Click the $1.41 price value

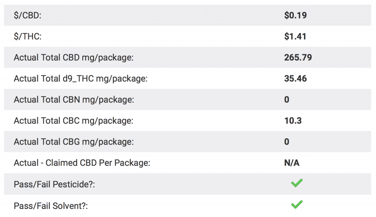point(295,36)
